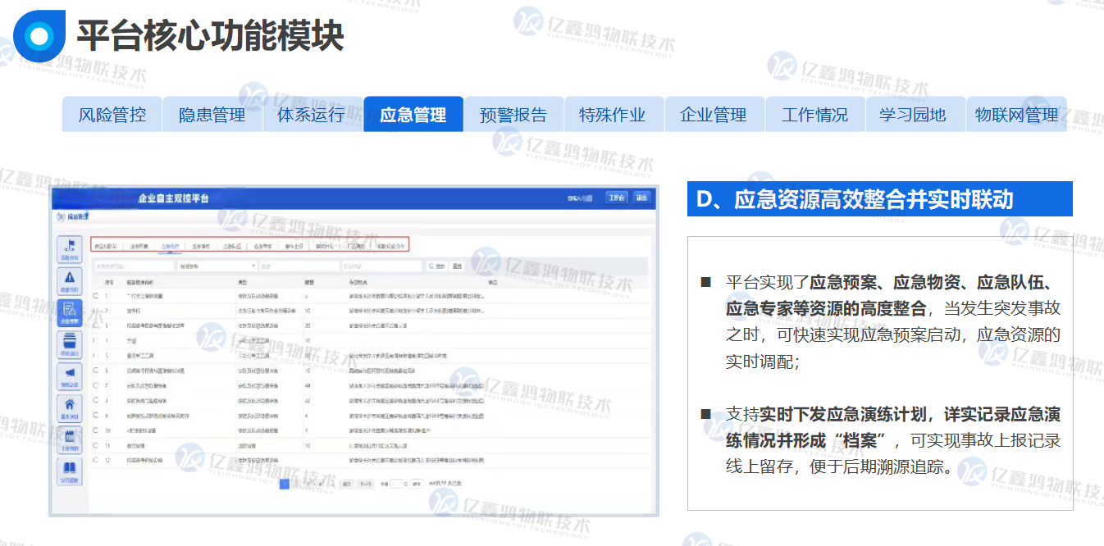This screenshot has height=546, width=1104.
Task: Open the megaphone sidebar icon
Action: pyautogui.click(x=70, y=377)
